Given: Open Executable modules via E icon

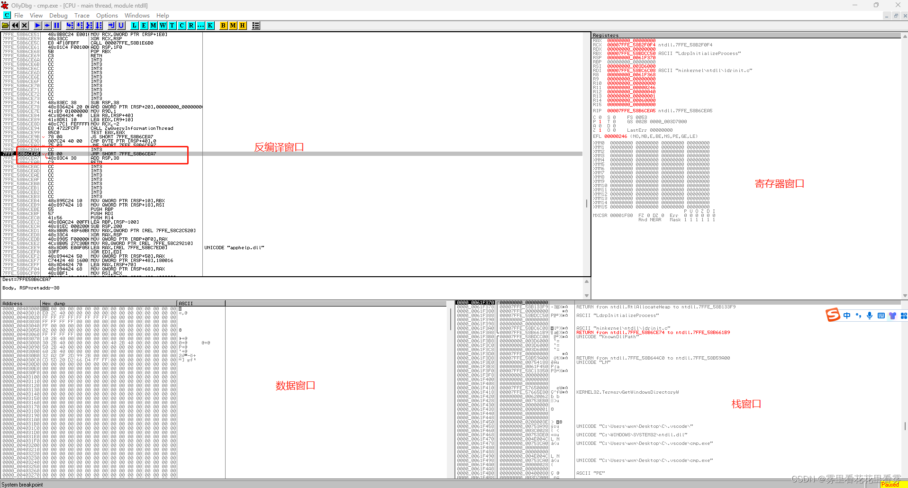Looking at the screenshot, I should click(144, 26).
